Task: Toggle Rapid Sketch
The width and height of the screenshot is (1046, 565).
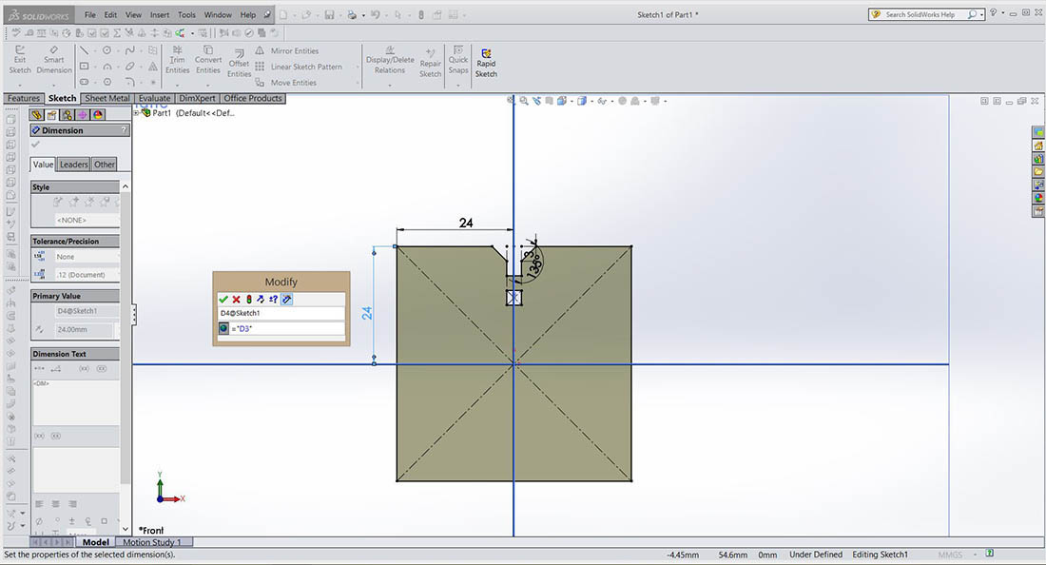Action: (x=486, y=64)
